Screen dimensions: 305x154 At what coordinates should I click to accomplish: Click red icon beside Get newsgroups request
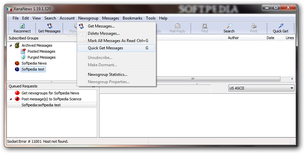coord(17,93)
